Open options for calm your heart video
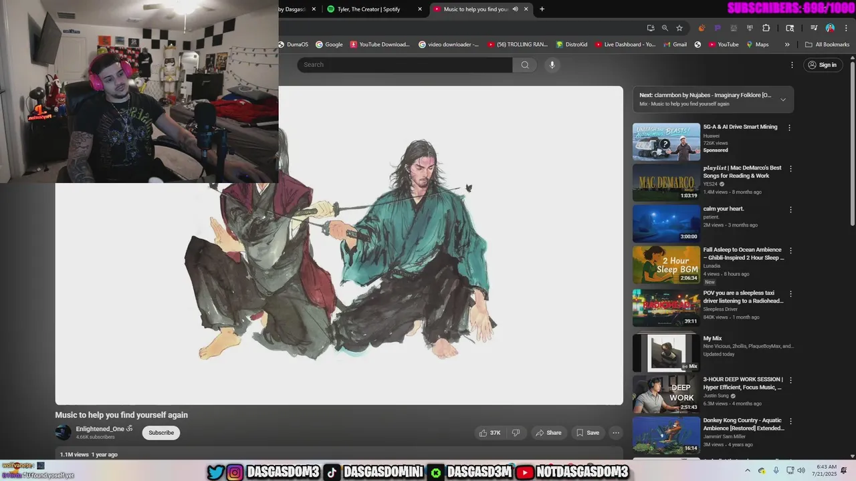 pyautogui.click(x=790, y=209)
